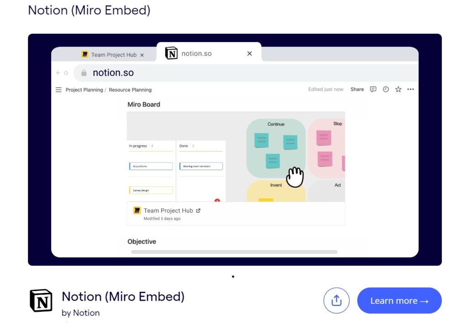Viewport: 468px width, 323px height.
Task: Click the Objective heading
Action: (142, 242)
